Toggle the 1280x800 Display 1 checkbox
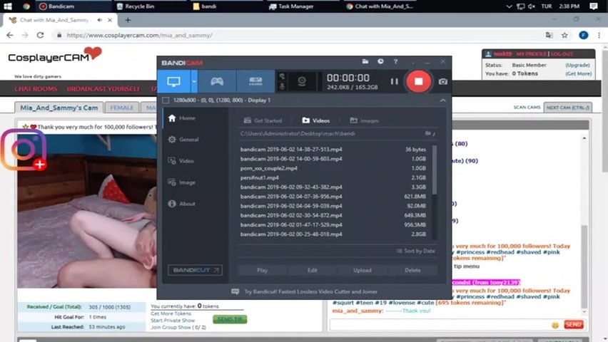This screenshot has height=342, width=608. pyautogui.click(x=166, y=100)
